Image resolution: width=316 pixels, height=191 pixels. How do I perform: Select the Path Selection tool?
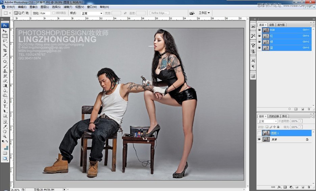pos(5,111)
